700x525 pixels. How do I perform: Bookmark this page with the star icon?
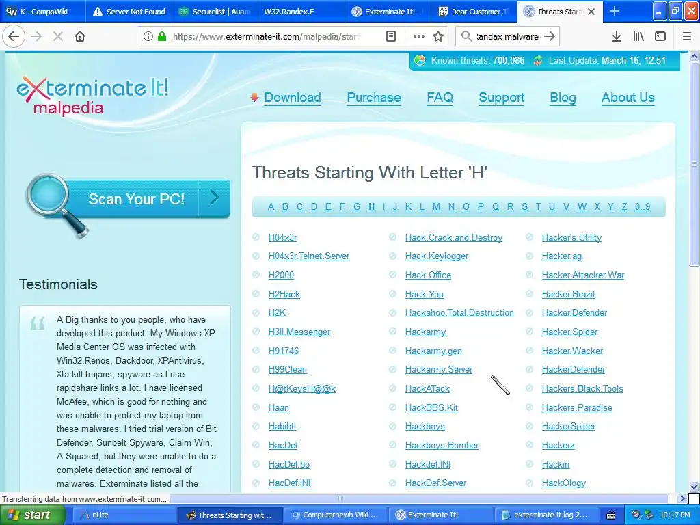click(438, 37)
